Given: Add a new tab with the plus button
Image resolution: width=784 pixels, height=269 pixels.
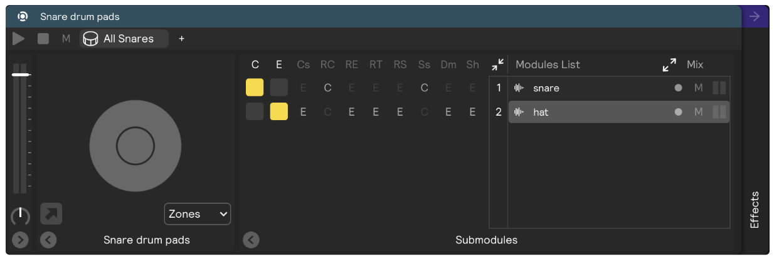Looking at the screenshot, I should 182,39.
